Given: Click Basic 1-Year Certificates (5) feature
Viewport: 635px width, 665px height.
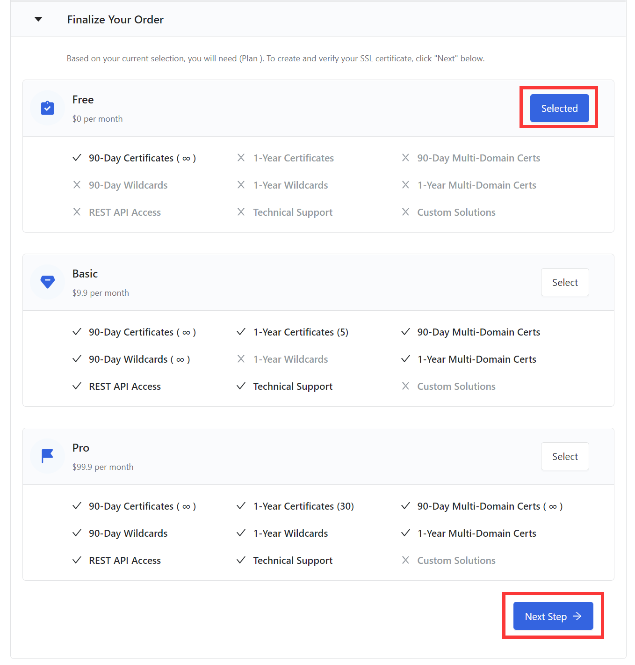Looking at the screenshot, I should pyautogui.click(x=301, y=332).
